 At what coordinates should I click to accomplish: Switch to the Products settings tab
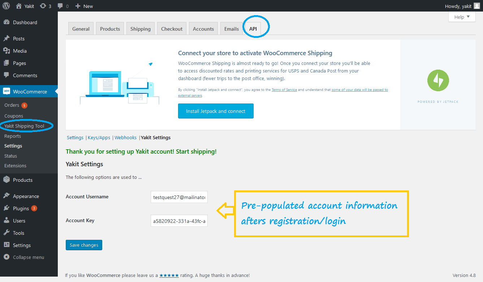[x=110, y=29]
